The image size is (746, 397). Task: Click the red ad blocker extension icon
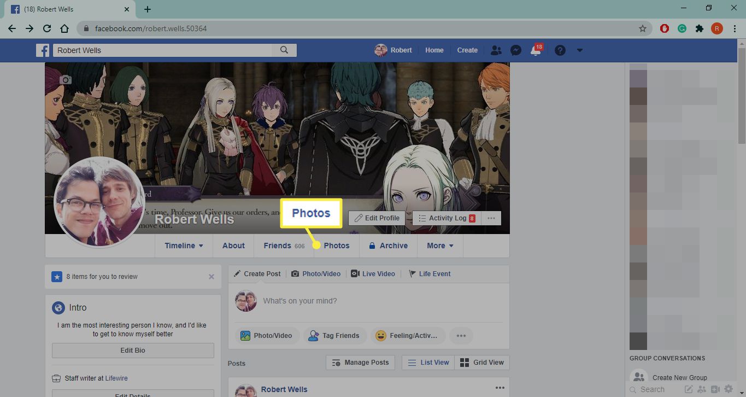click(x=665, y=28)
